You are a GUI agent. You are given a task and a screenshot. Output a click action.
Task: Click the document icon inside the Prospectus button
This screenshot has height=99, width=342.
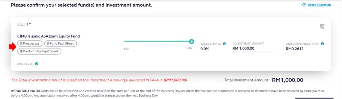coord(21,43)
